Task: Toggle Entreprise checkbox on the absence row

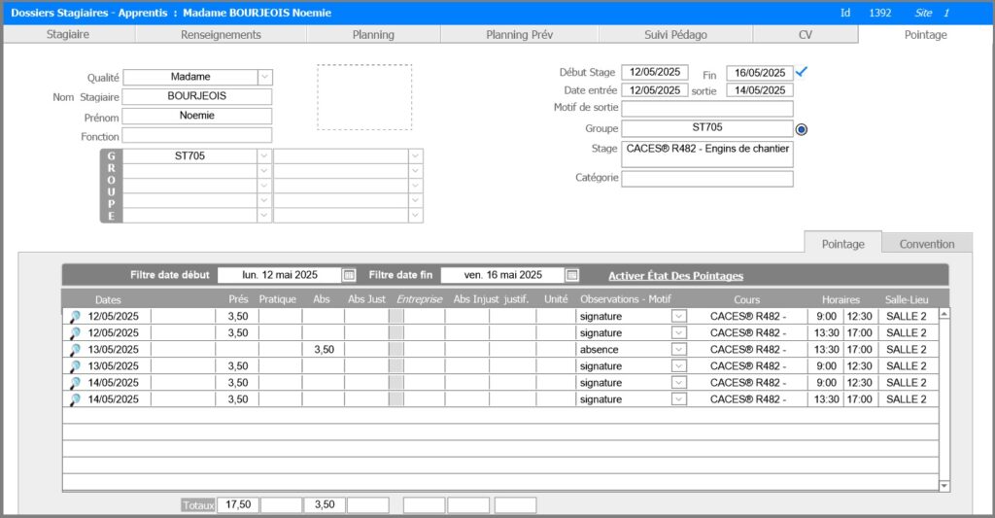Action: pos(396,349)
